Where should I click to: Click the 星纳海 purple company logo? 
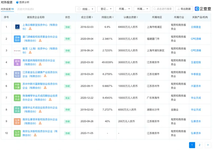coord(17,62)
